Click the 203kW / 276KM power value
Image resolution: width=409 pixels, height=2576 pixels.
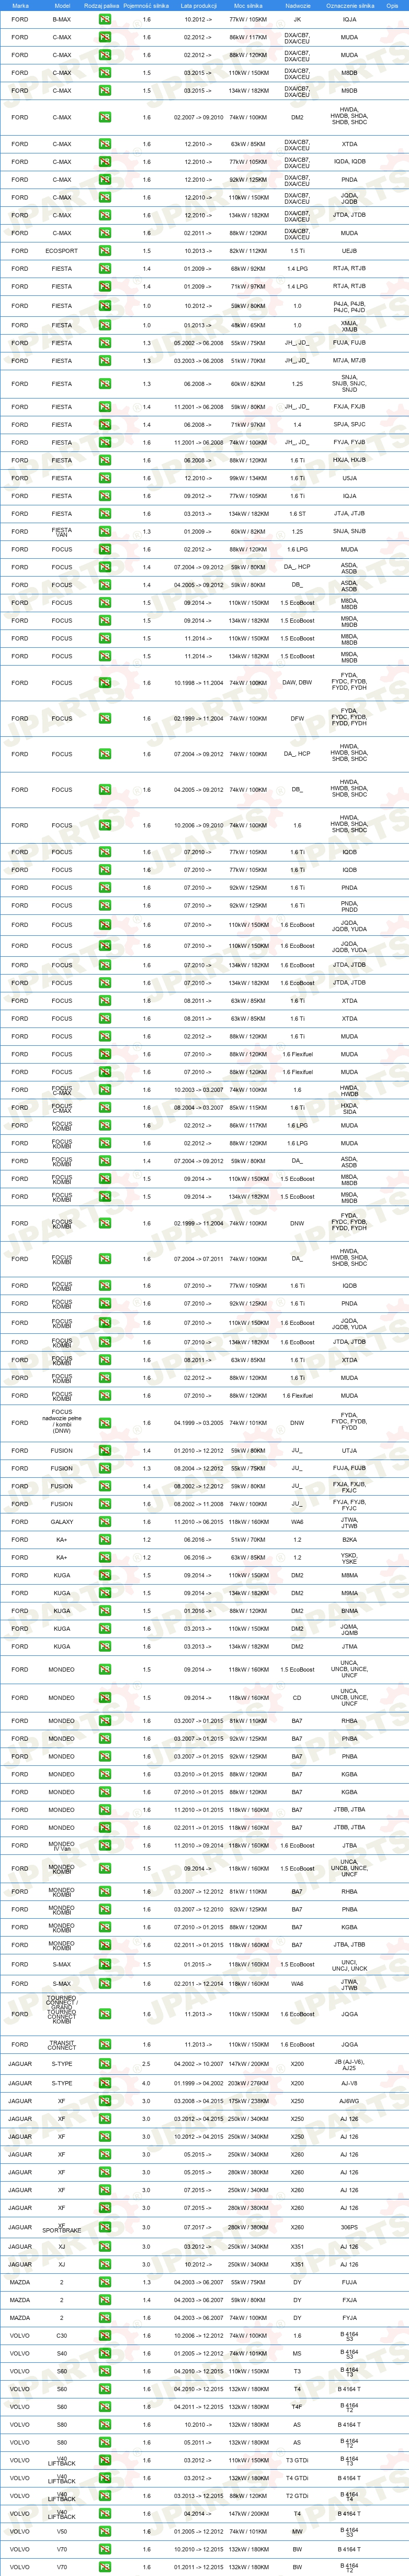248,2084
